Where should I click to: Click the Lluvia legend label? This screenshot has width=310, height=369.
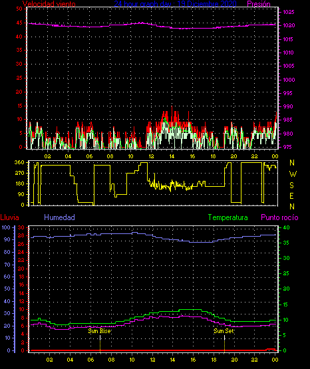[x=10, y=217]
